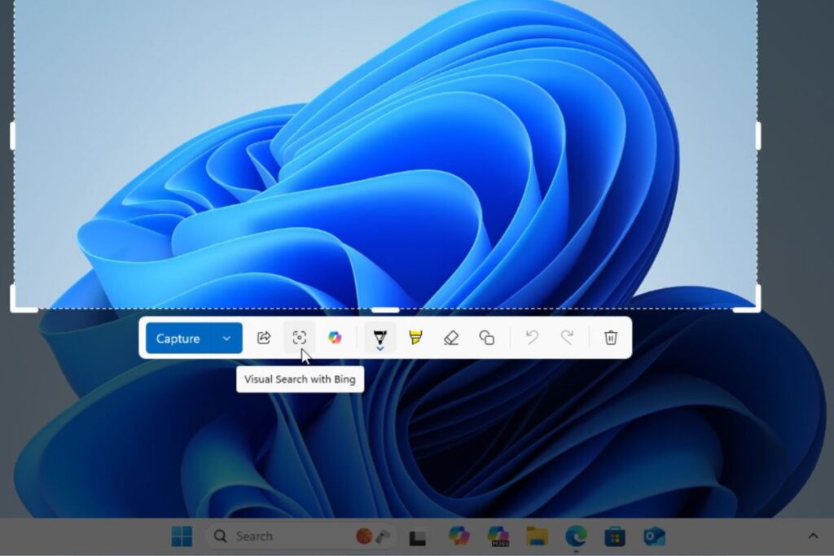Viewport: 834px width, 556px height.
Task: Select the Pen tool
Action: (380, 337)
